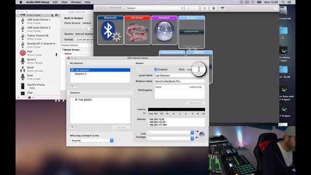Toggle the Session 2 checkbox
Viewport: 311px width, 175px height.
tap(72, 74)
